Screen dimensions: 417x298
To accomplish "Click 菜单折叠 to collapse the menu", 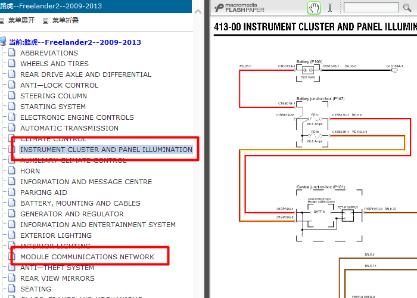I will (66, 20).
